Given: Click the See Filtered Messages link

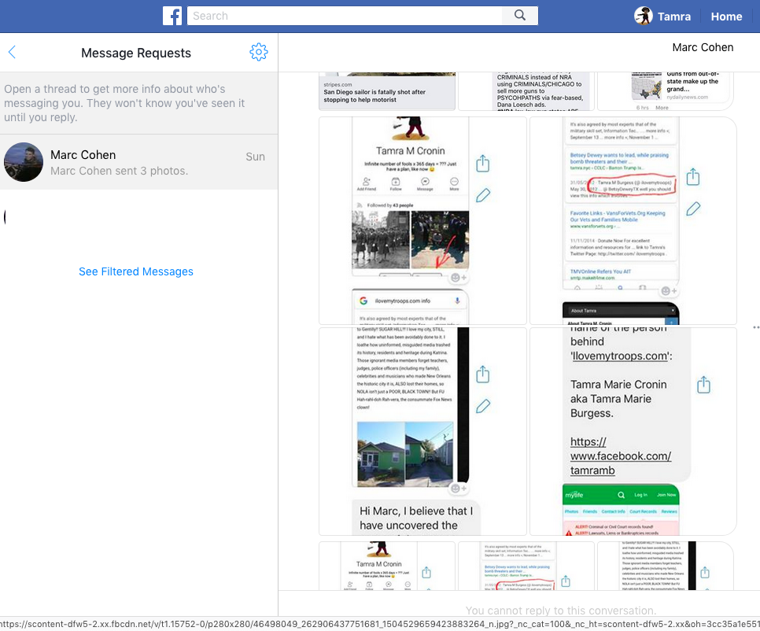Looking at the screenshot, I should pyautogui.click(x=136, y=271).
